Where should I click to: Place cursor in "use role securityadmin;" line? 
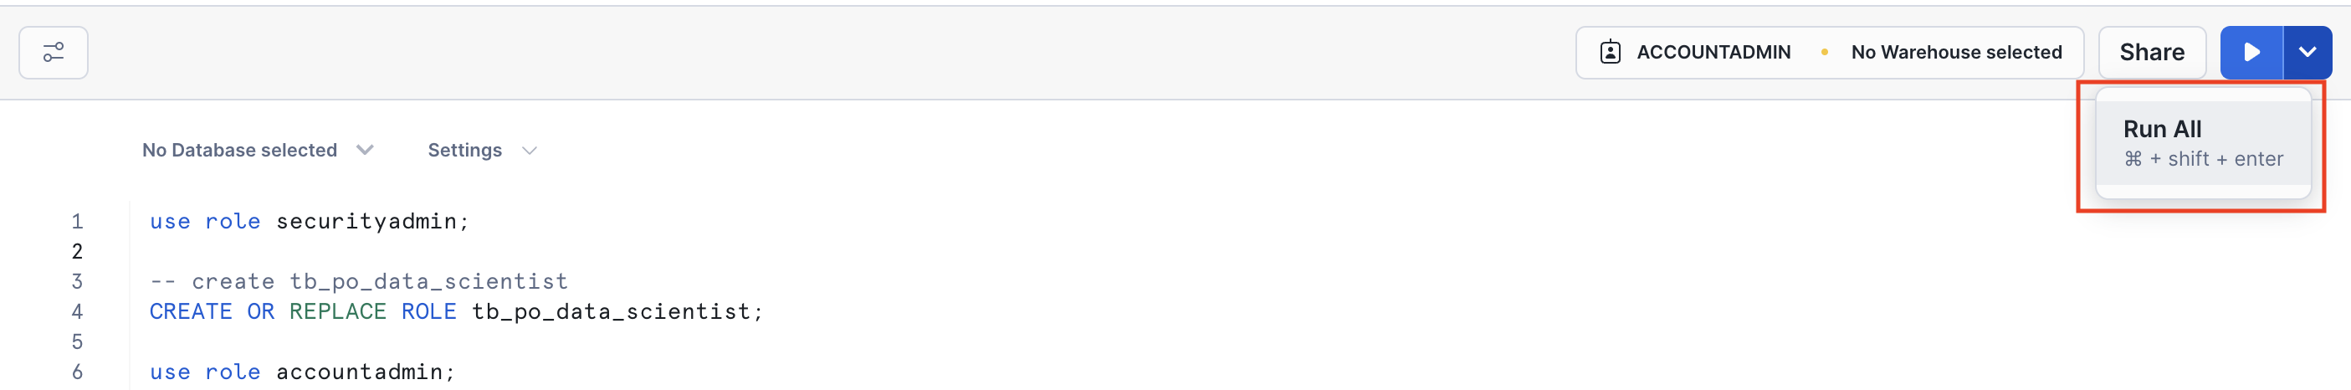point(309,222)
